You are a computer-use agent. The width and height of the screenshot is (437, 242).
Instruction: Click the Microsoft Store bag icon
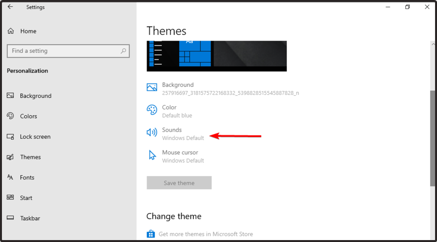[151, 234]
